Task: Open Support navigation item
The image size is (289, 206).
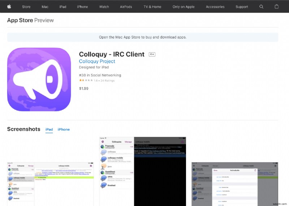Action: point(242,7)
